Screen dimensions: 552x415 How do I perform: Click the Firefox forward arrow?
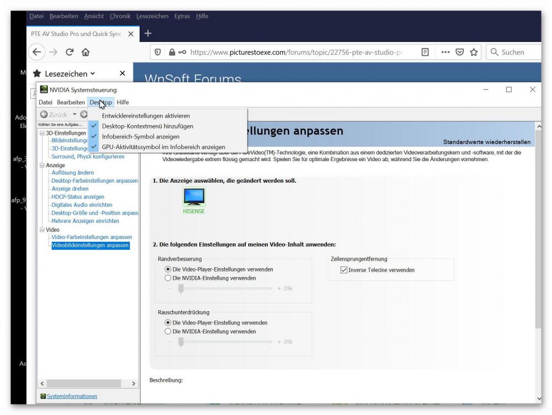coord(54,52)
